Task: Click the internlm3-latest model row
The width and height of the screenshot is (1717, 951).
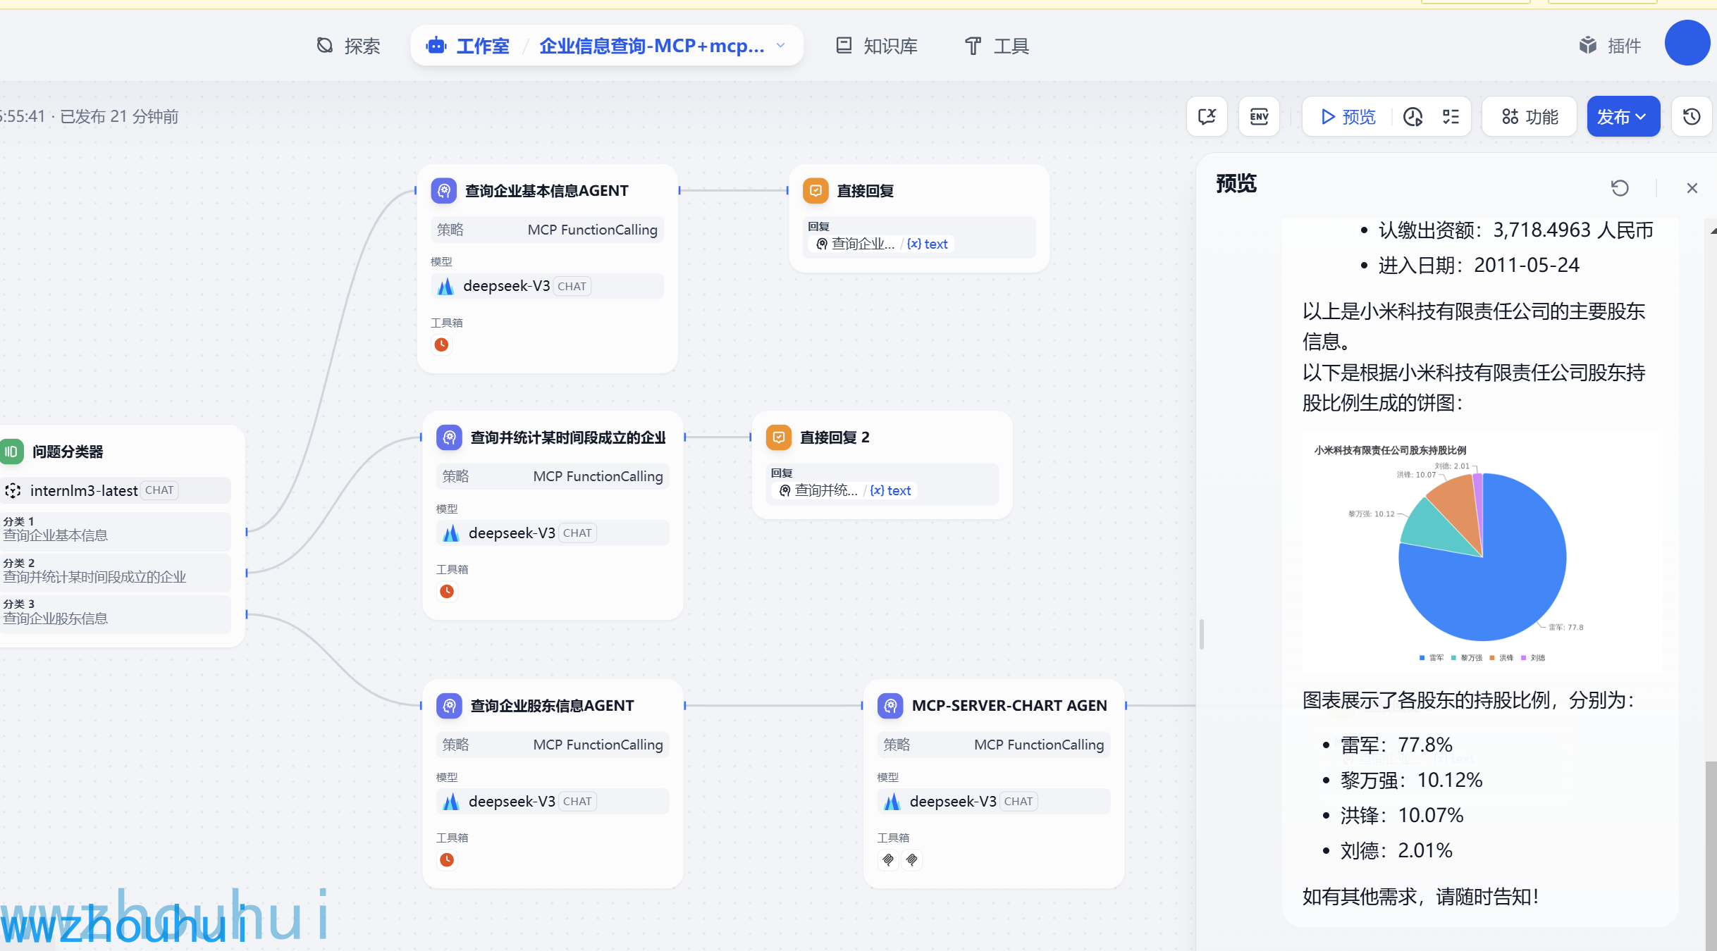Action: (x=116, y=490)
